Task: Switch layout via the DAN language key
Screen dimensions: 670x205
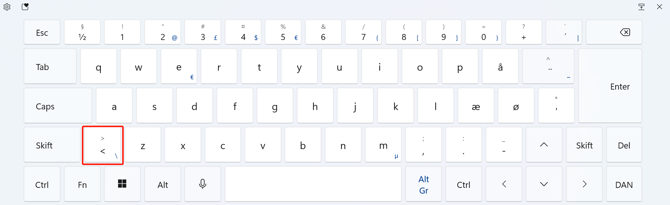Action: 624,184
